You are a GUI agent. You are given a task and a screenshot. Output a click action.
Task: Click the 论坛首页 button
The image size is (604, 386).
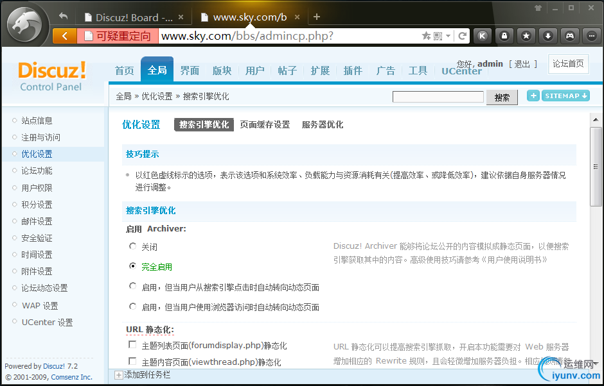point(569,64)
